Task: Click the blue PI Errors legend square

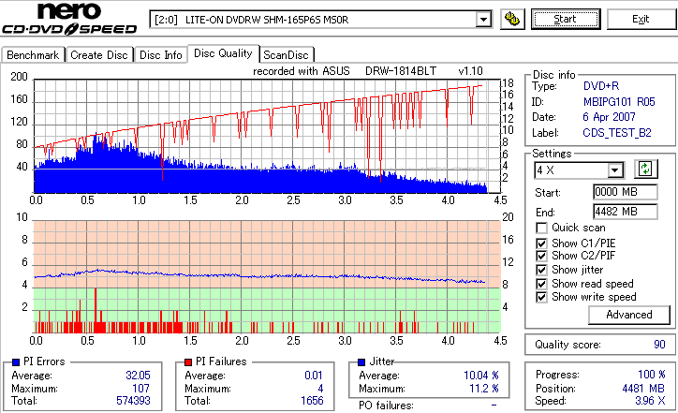Action: (x=16, y=362)
